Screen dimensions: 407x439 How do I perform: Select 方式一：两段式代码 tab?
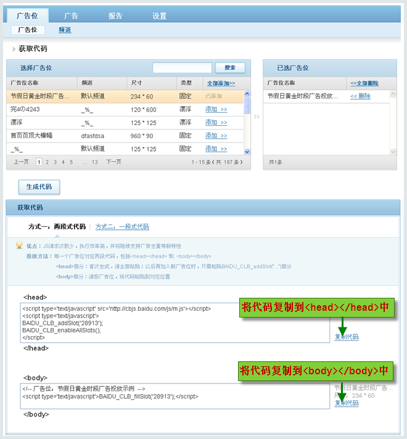pos(57,227)
